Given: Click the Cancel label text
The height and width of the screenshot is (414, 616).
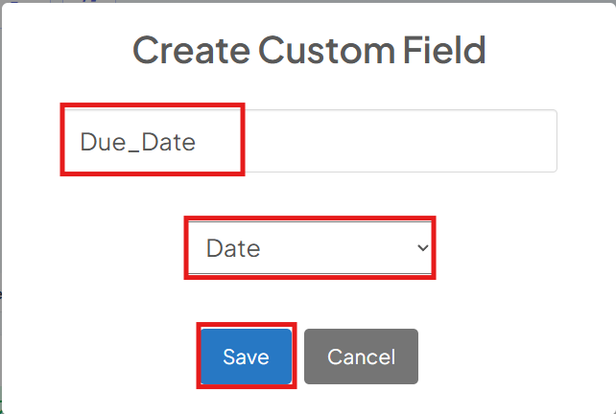Looking at the screenshot, I should point(361,356).
